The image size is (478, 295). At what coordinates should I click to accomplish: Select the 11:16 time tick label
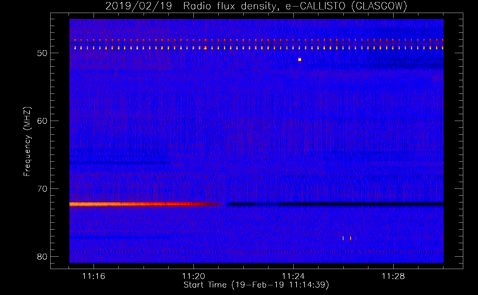click(x=94, y=276)
